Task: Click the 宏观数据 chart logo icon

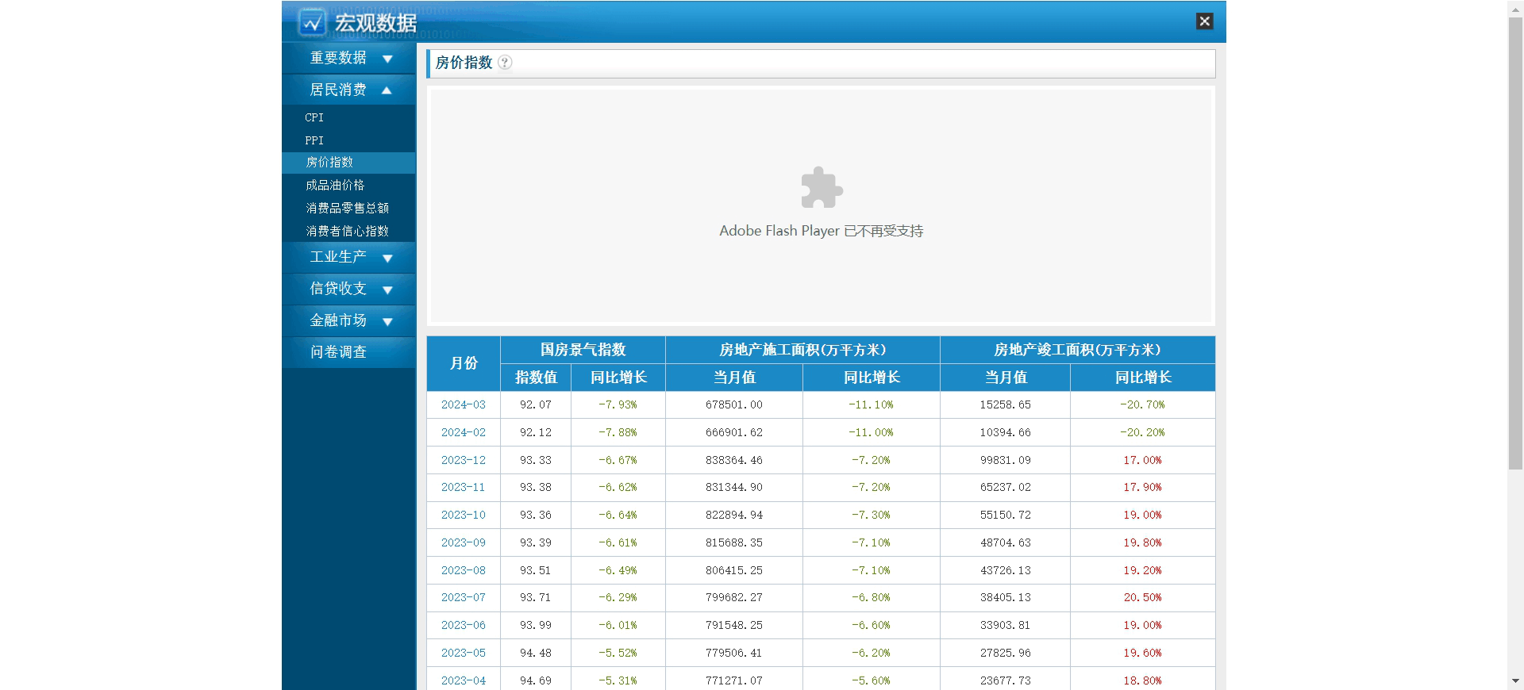Action: point(312,22)
